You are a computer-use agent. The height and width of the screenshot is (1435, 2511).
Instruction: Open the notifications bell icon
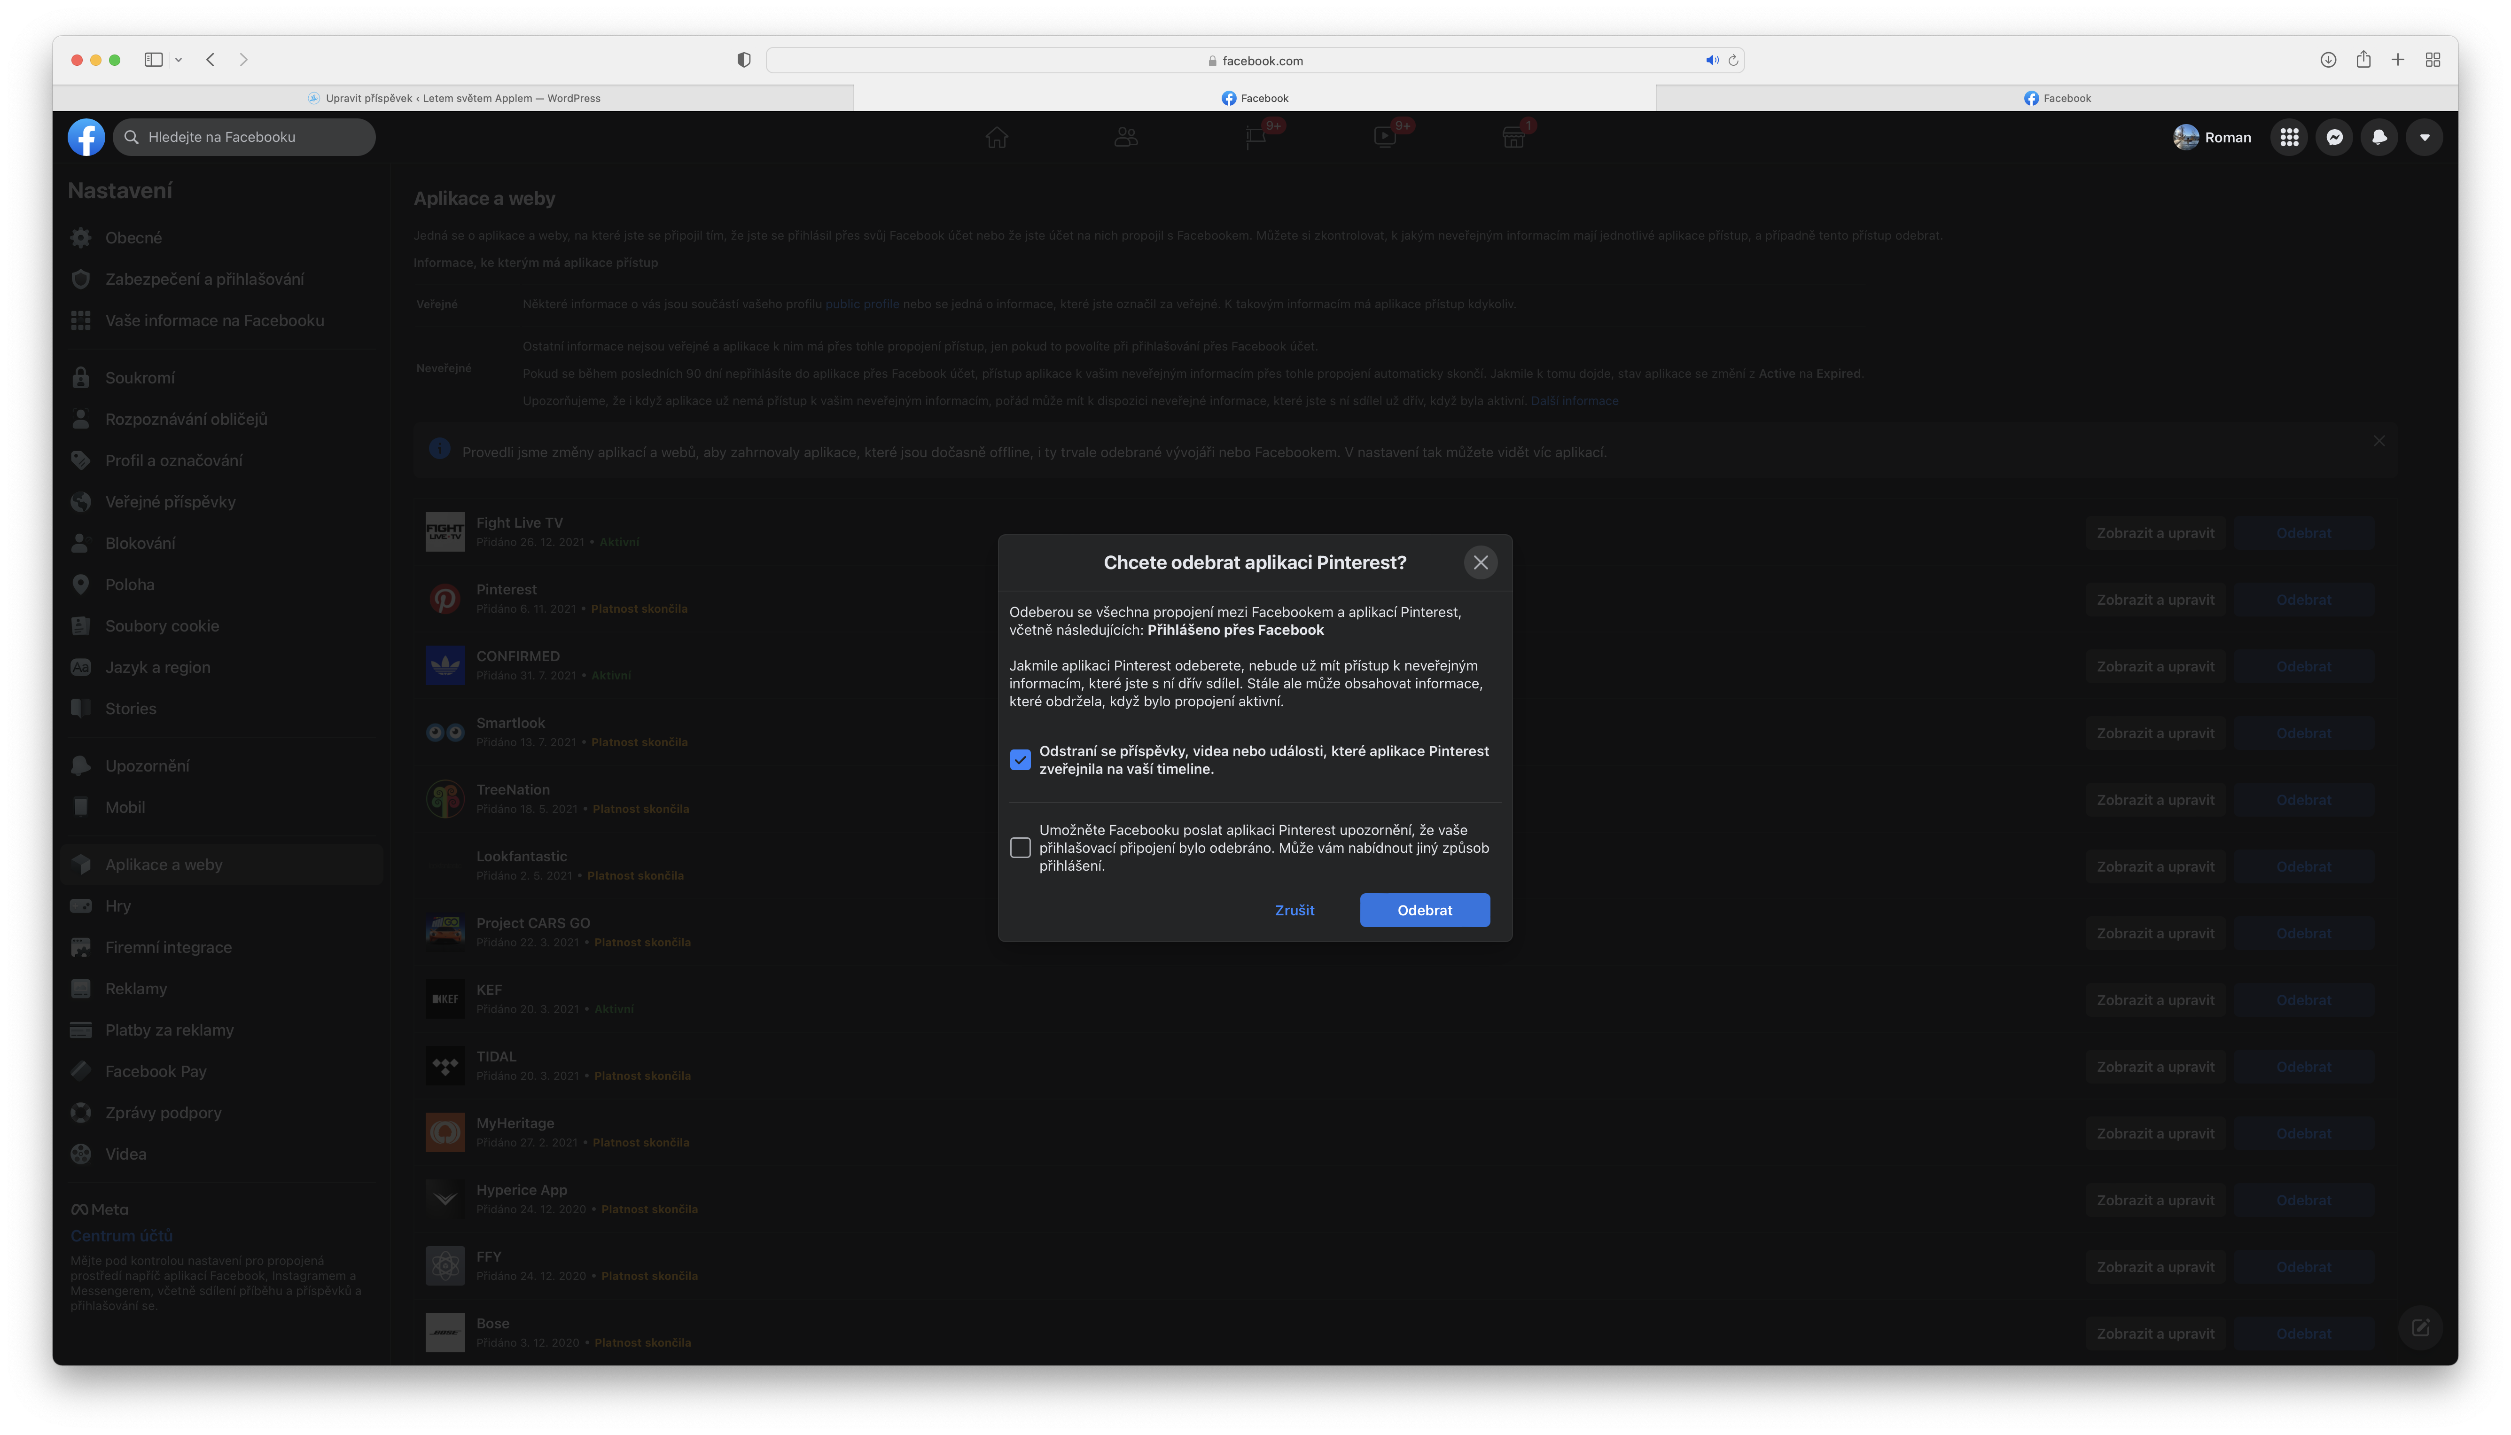pos(2379,137)
